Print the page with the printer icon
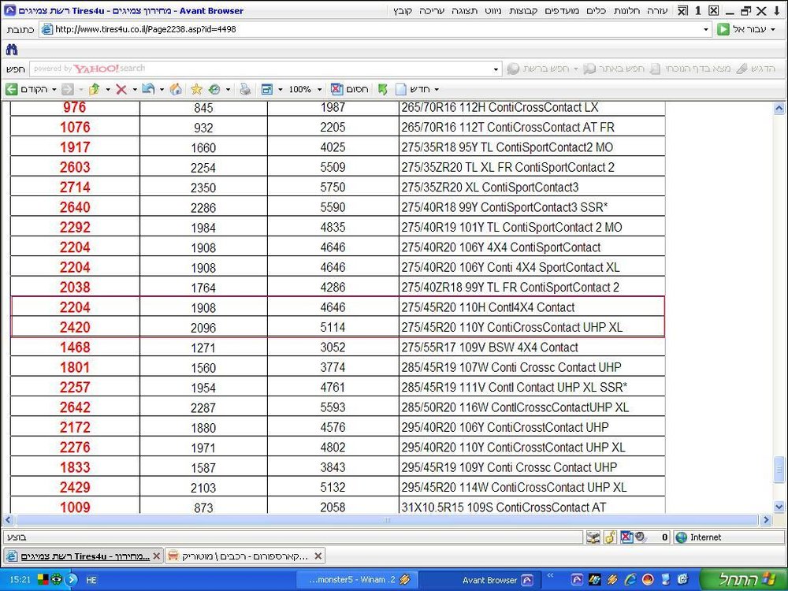Screen dimensions: 788x591 (x=245, y=90)
